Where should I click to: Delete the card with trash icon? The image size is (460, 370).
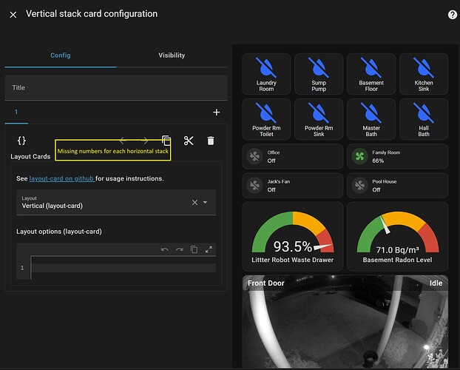211,141
